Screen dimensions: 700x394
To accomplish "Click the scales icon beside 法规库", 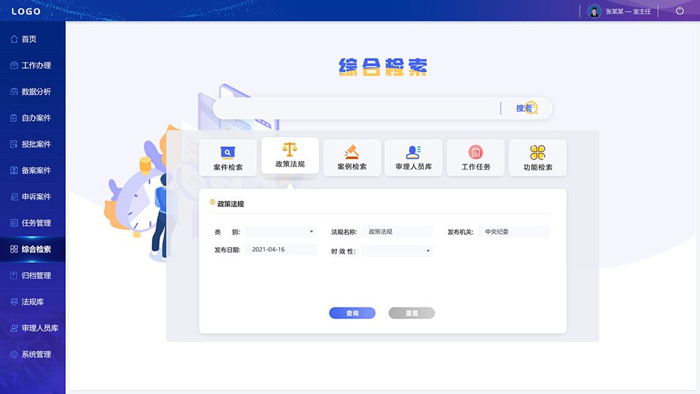I will point(14,302).
